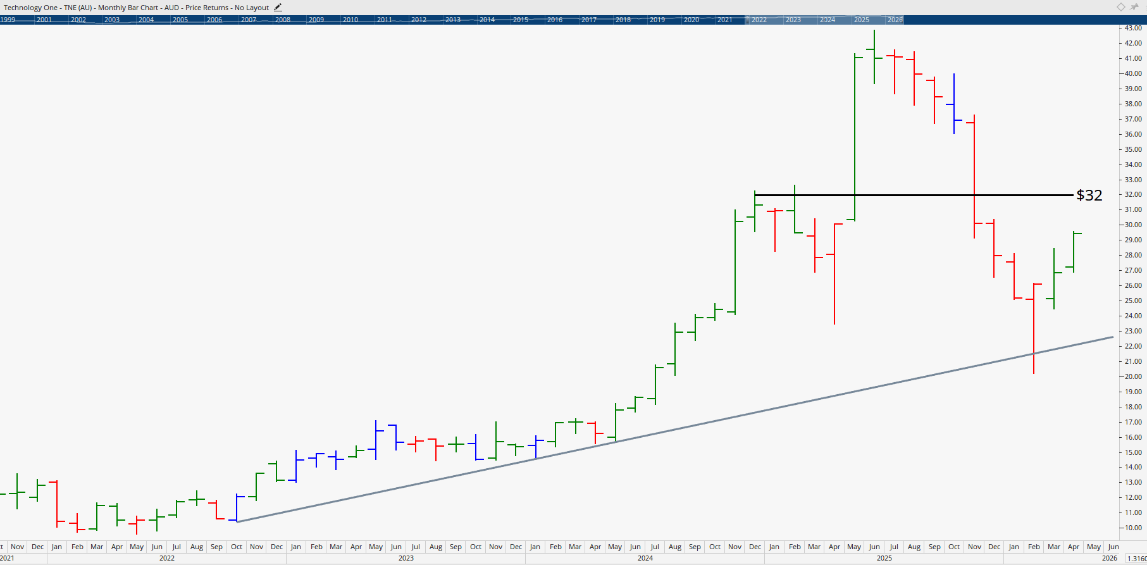Jump to 2019 in the year navigator

(x=657, y=20)
